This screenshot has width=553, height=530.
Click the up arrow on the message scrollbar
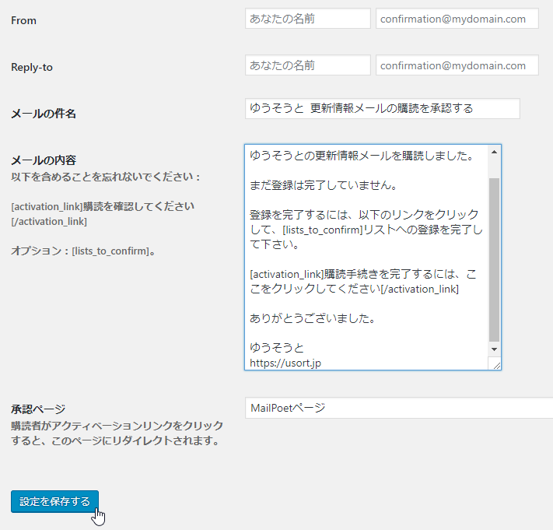coord(494,153)
